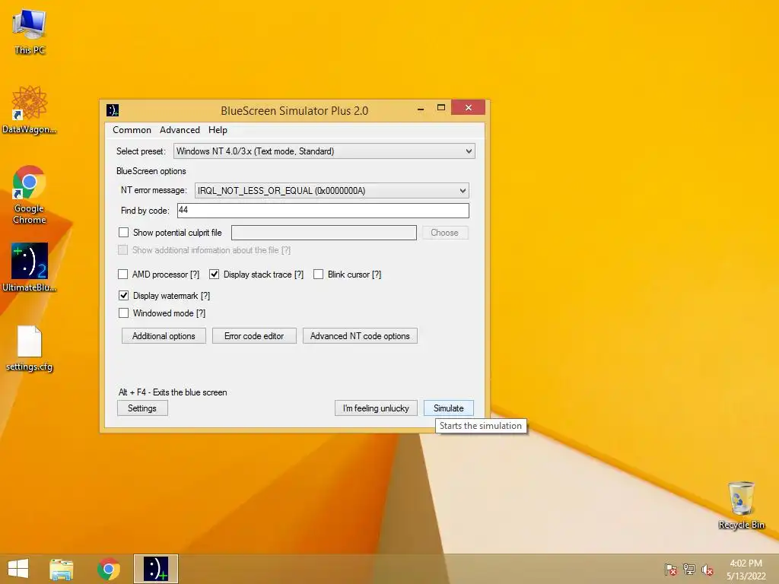This screenshot has height=584, width=779.
Task: Click the Windows Start button
Action: coord(18,569)
